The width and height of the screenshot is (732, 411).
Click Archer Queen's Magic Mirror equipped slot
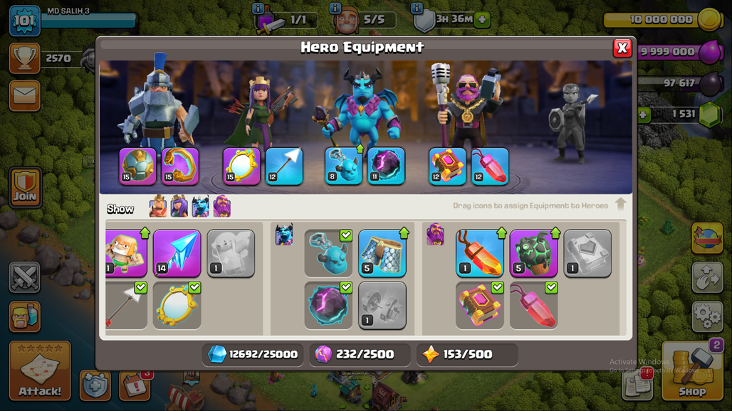(241, 166)
